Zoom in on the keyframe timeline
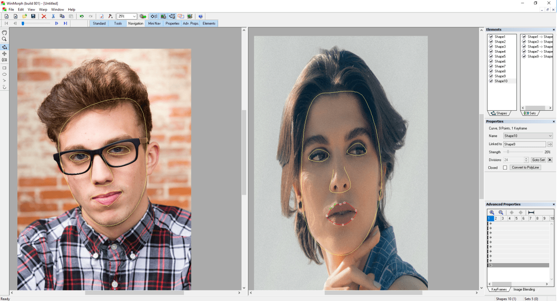 coord(492,212)
